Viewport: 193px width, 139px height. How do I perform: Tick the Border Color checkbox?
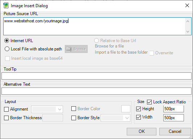click(74, 109)
